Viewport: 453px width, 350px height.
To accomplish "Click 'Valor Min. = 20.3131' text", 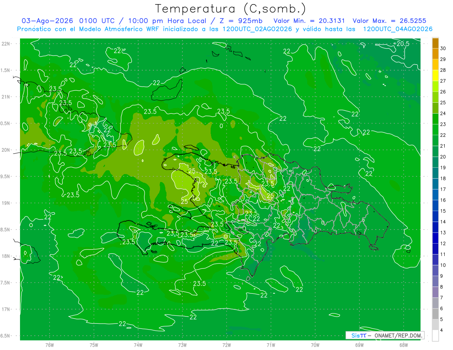I will point(309,21).
